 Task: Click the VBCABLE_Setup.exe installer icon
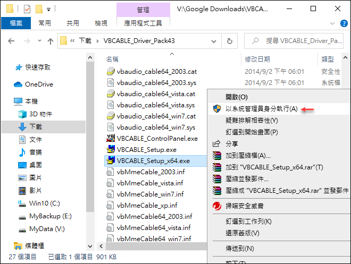click(x=111, y=150)
